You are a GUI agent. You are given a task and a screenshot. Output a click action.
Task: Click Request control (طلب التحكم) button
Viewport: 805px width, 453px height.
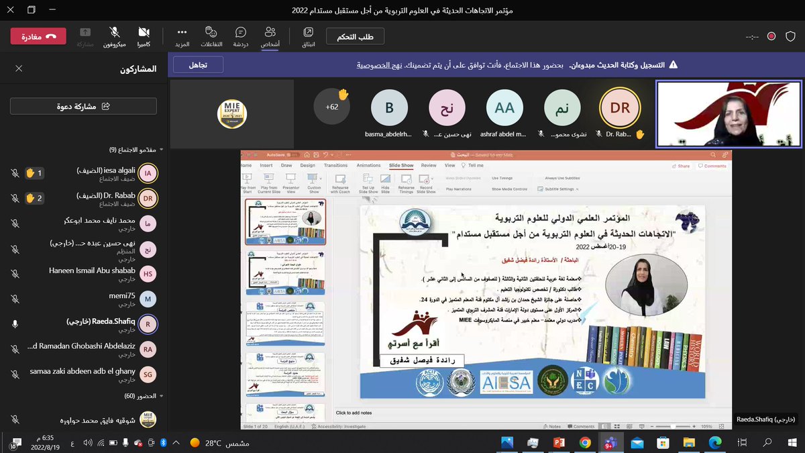355,36
